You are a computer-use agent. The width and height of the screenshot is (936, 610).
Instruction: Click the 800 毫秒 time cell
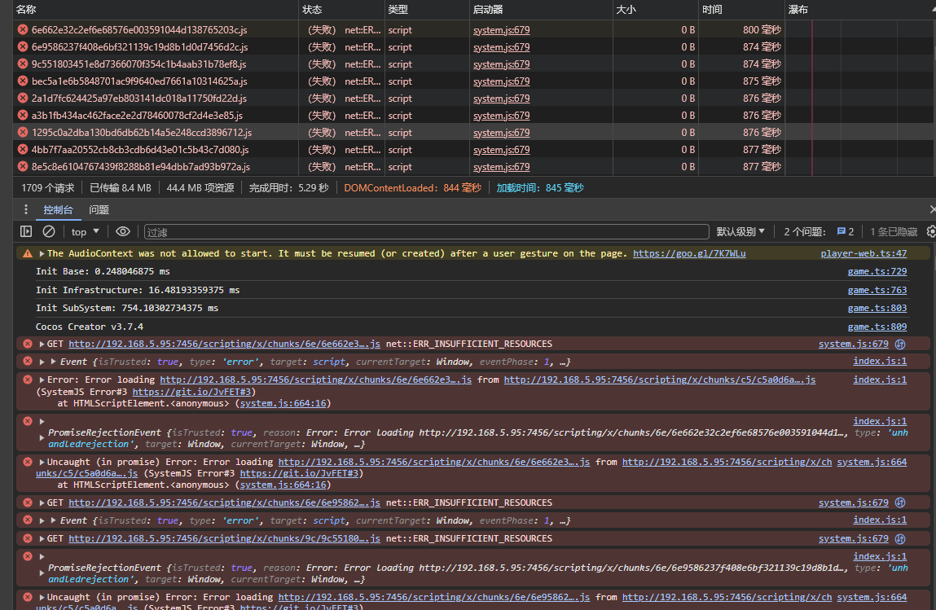coord(762,30)
